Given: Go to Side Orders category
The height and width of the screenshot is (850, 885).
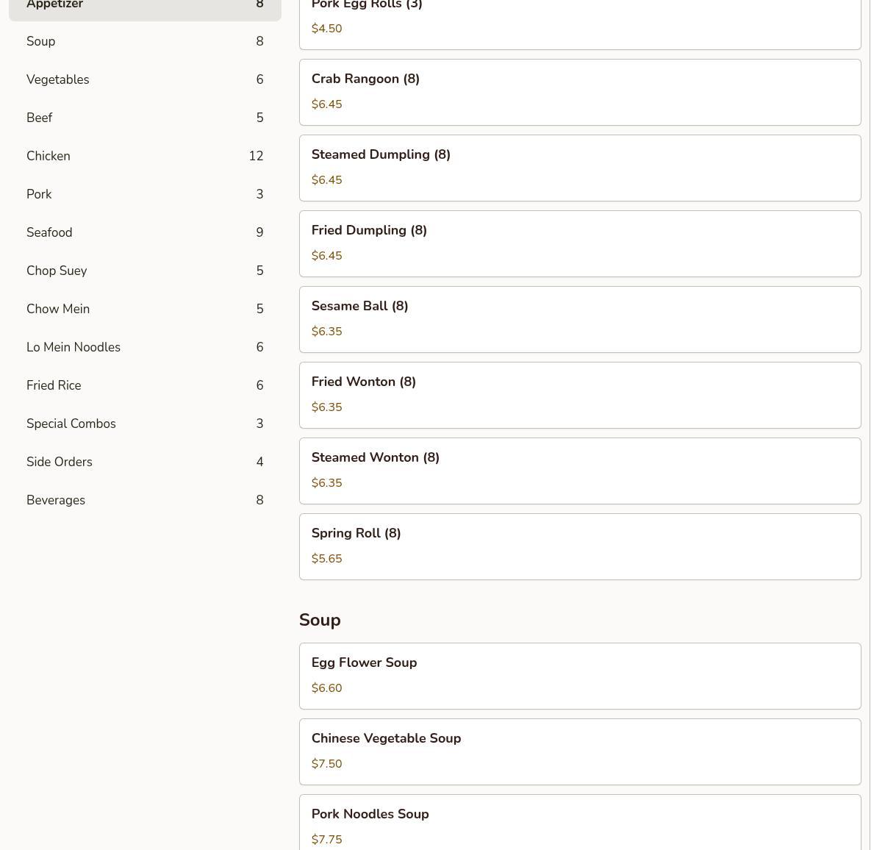Looking at the screenshot, I should click(x=145, y=462).
